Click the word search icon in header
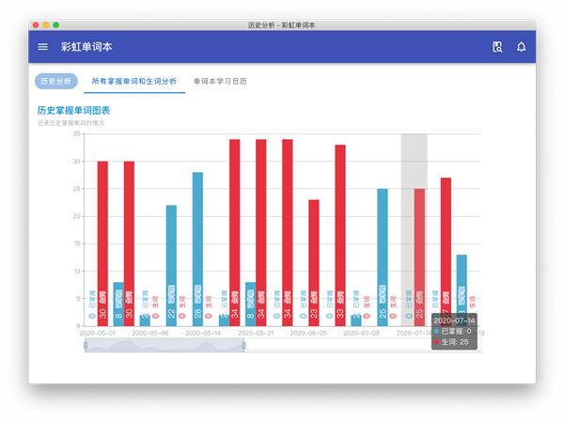The height and width of the screenshot is (421, 564). (x=497, y=47)
